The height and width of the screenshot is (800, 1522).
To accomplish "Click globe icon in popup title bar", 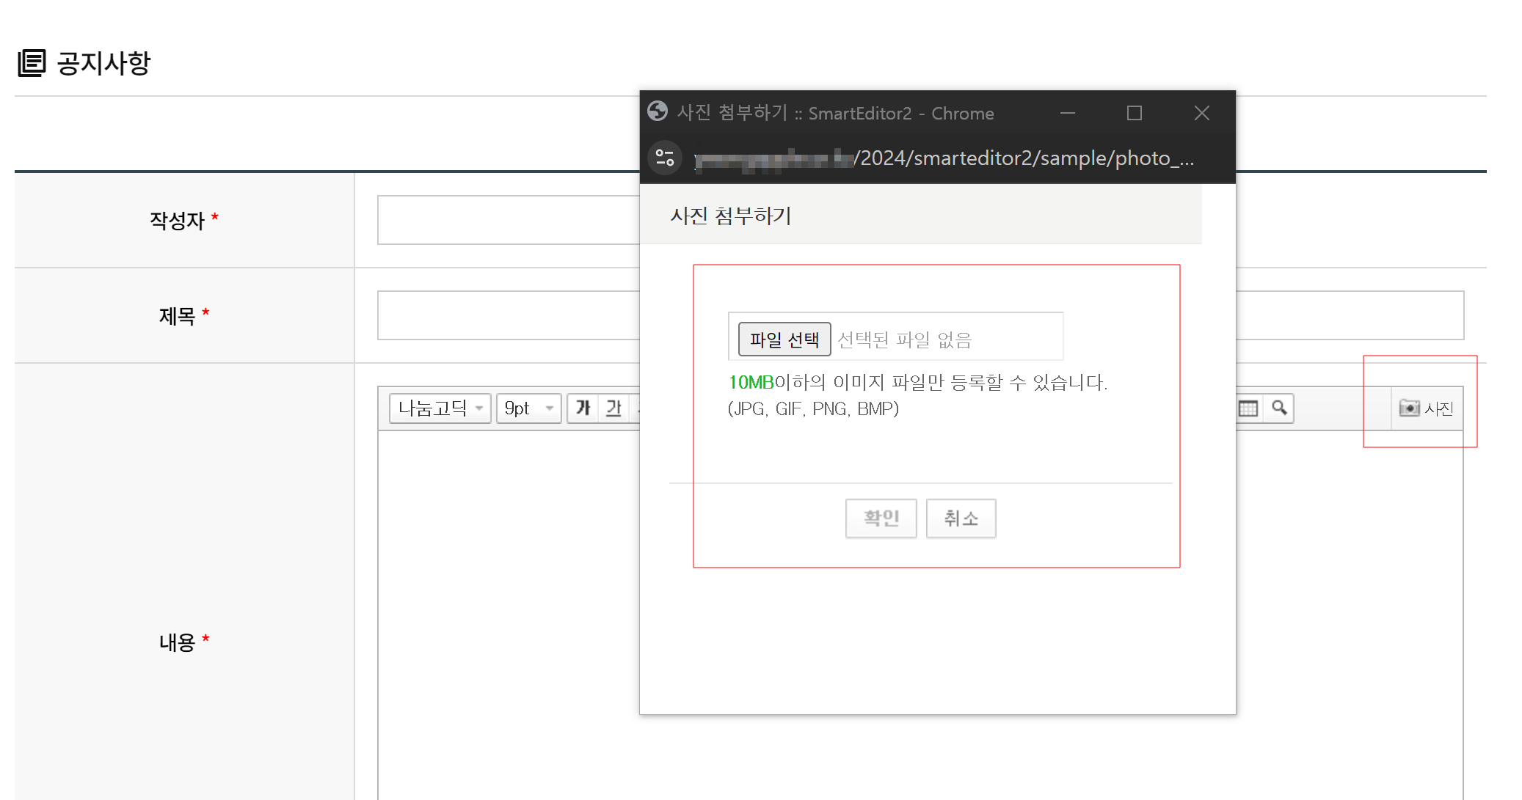I will 658,111.
